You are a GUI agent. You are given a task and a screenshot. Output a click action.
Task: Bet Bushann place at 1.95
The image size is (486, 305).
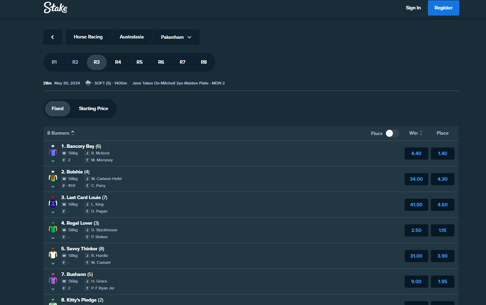point(443,281)
